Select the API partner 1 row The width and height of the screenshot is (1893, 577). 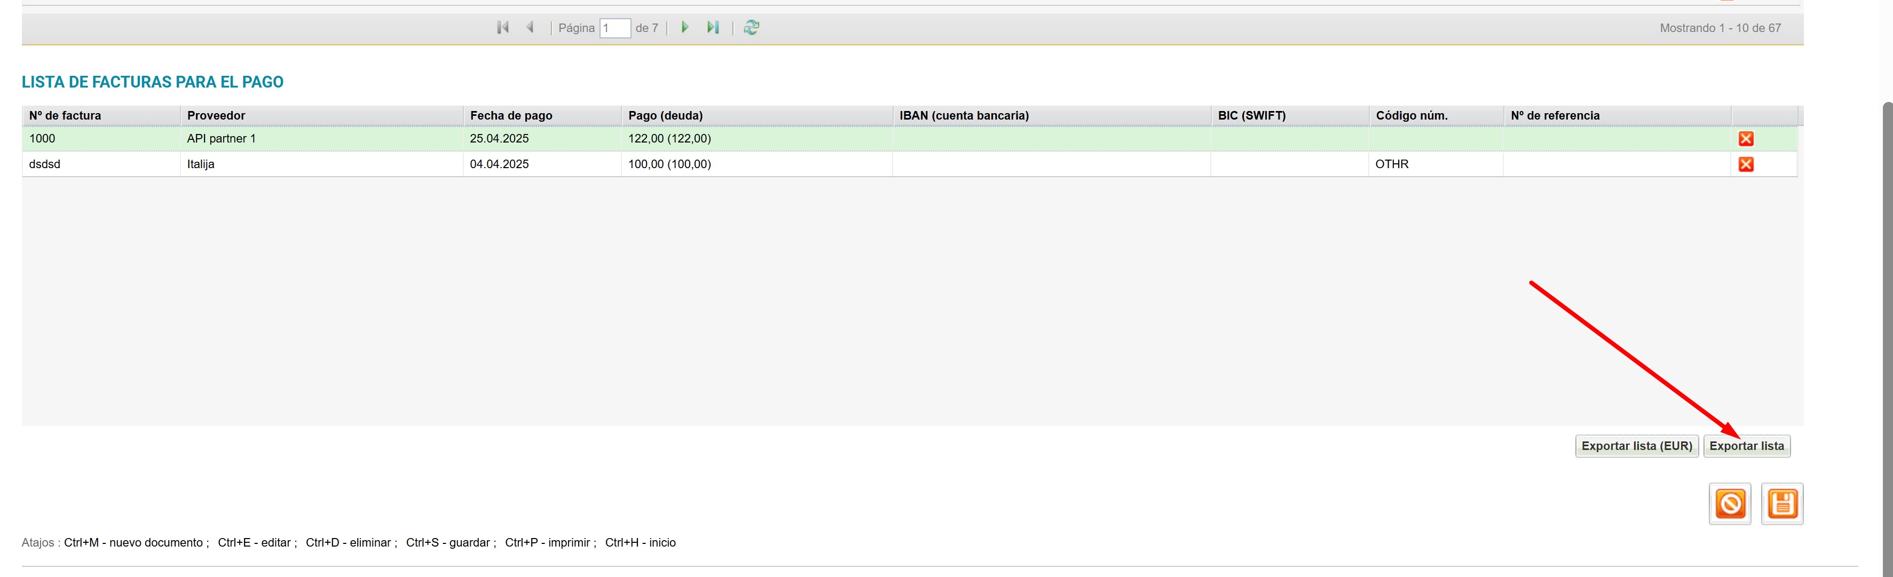(x=221, y=139)
